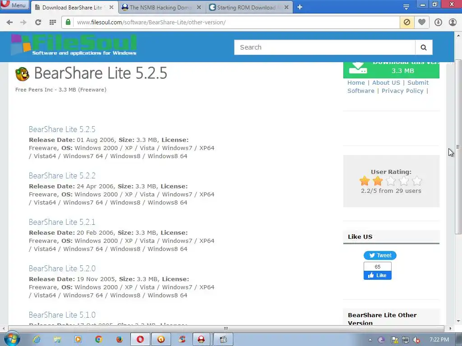This screenshot has width=462, height=346.
Task: Open the tab menu icon beside window controls
Action: (x=406, y=7)
